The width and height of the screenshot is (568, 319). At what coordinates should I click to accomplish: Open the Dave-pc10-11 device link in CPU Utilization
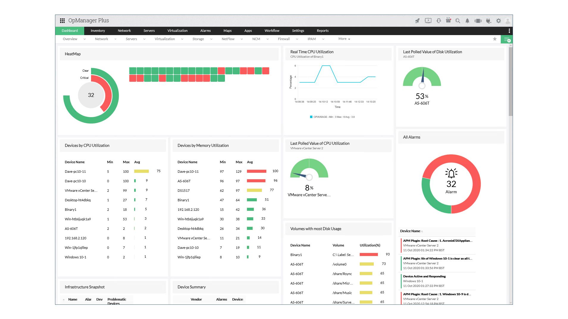click(75, 172)
